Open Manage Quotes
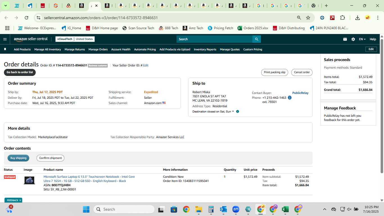The width and height of the screenshot is (384, 216). (230, 49)
